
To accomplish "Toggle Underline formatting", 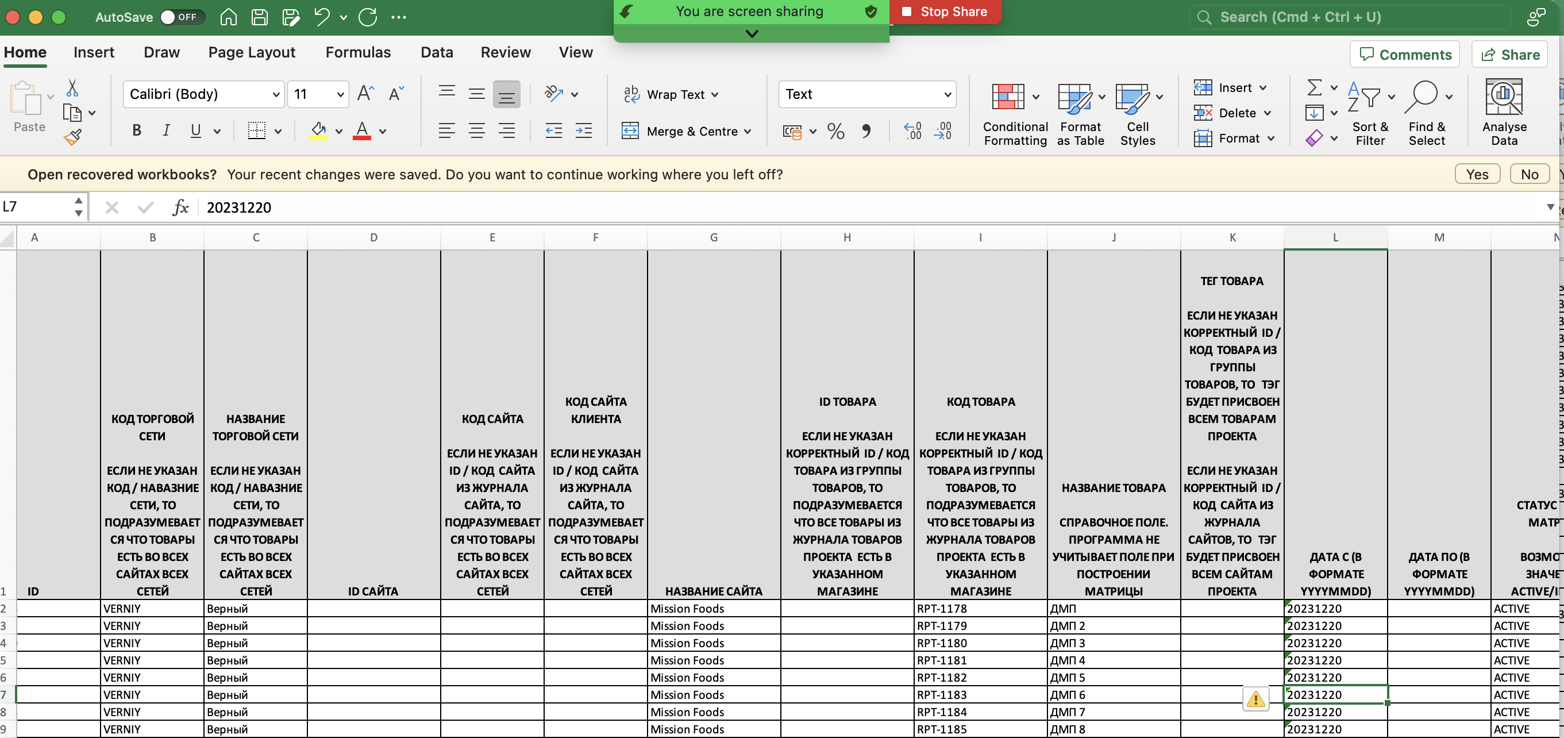I will click(x=195, y=130).
